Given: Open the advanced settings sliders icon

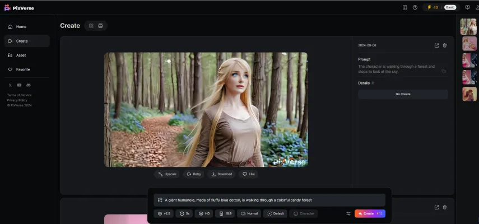Looking at the screenshot, I should click(x=348, y=213).
